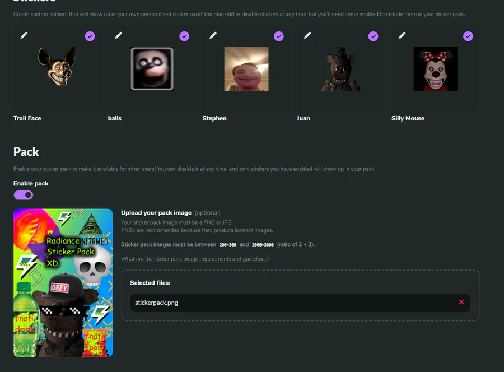Click the Radiance Sticker Pack preview image
Image resolution: width=504 pixels, height=372 pixels.
63,283
